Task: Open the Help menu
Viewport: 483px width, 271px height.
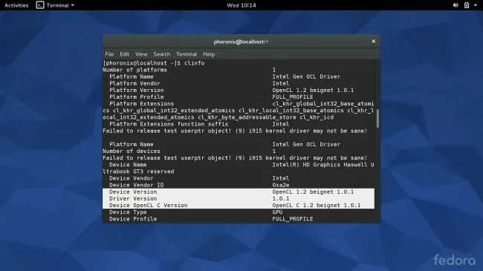Action: click(x=209, y=54)
